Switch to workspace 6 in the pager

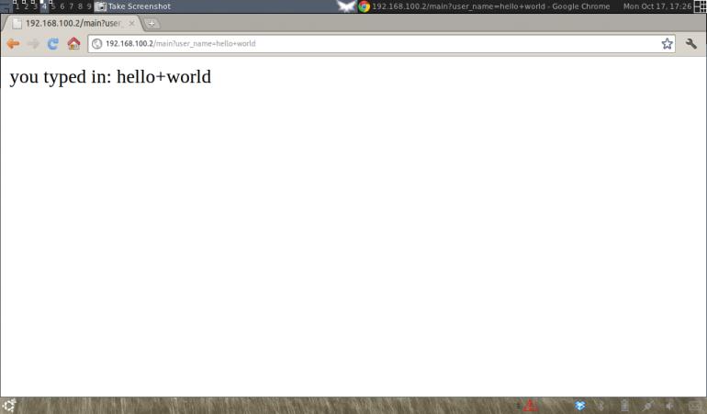coord(62,6)
